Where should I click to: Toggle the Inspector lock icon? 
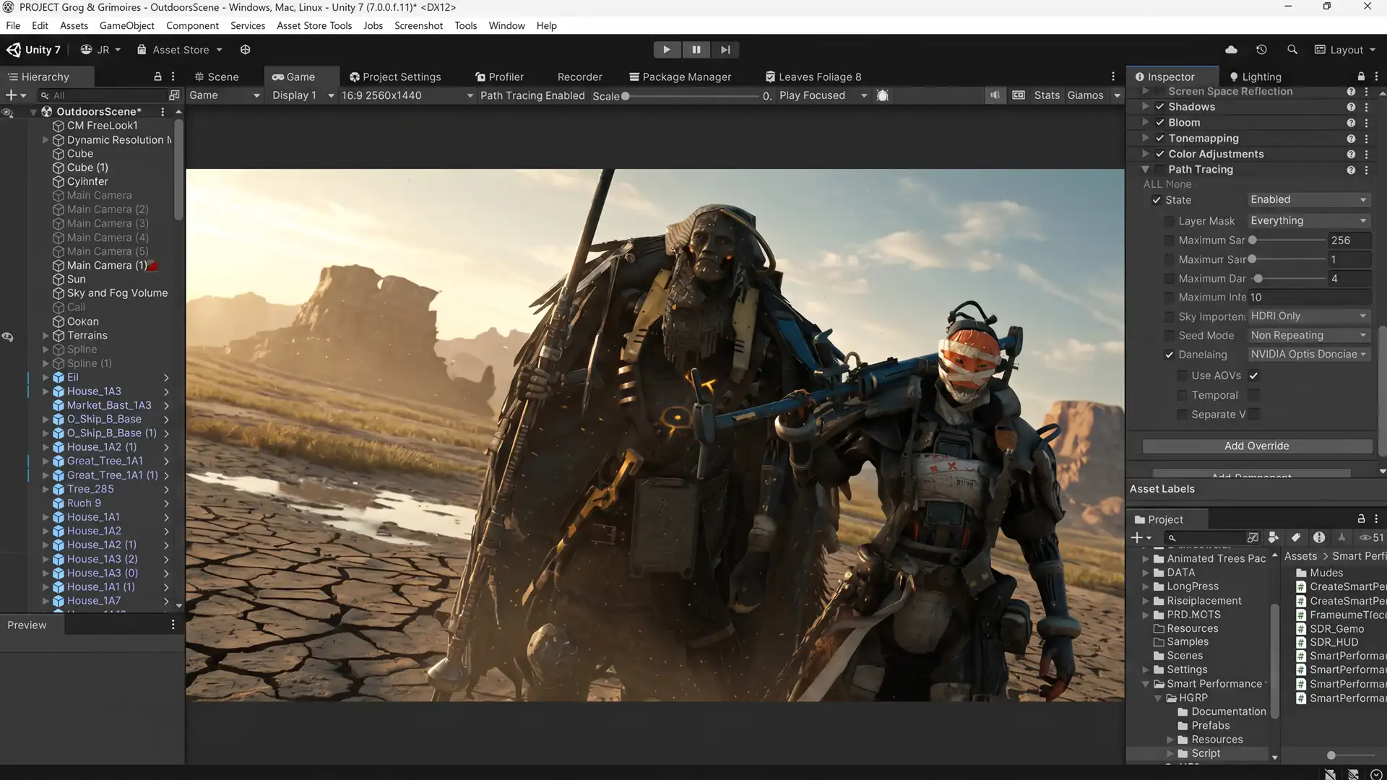pyautogui.click(x=1361, y=77)
